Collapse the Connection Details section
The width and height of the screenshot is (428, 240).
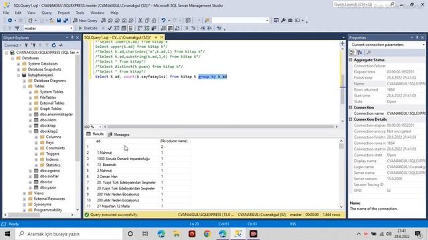pyautogui.click(x=350, y=119)
